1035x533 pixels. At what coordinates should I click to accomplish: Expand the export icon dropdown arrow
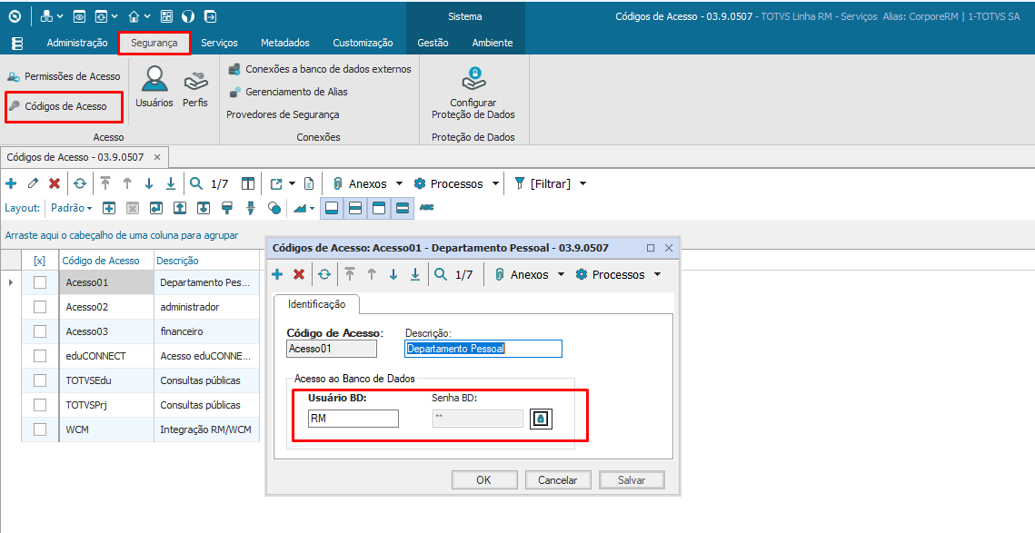click(x=293, y=183)
